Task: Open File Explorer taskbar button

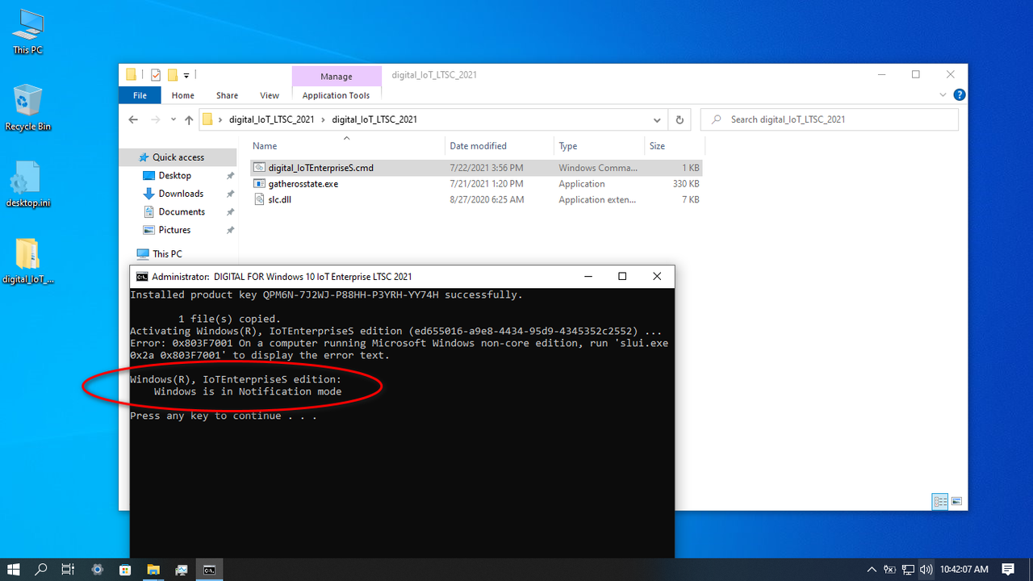Action: coord(153,569)
